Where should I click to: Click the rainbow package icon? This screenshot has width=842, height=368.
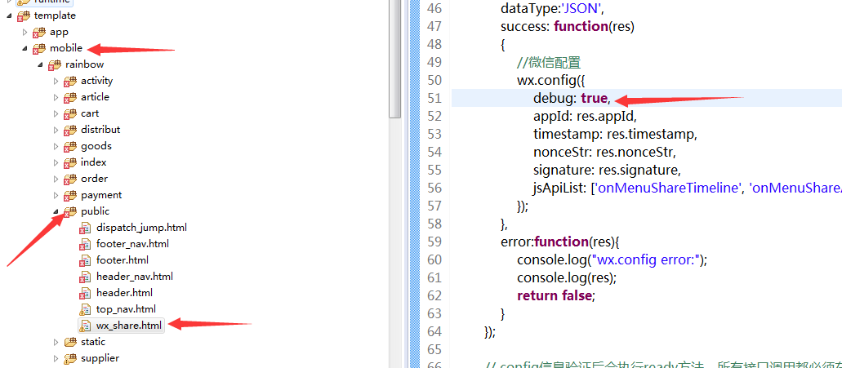click(x=55, y=64)
